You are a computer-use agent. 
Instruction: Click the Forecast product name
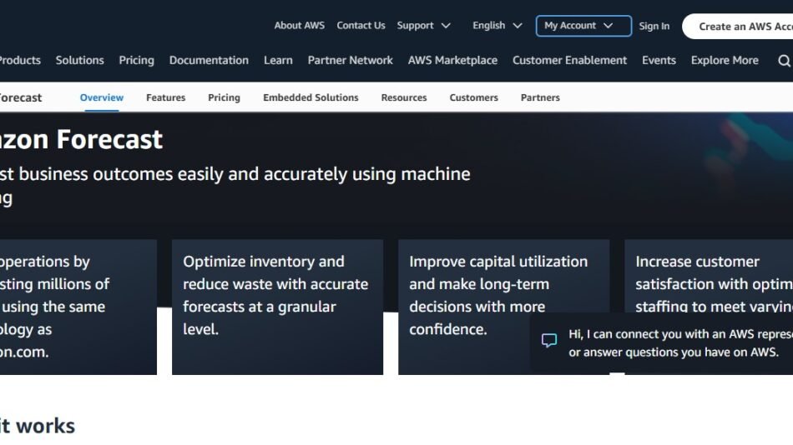point(20,97)
